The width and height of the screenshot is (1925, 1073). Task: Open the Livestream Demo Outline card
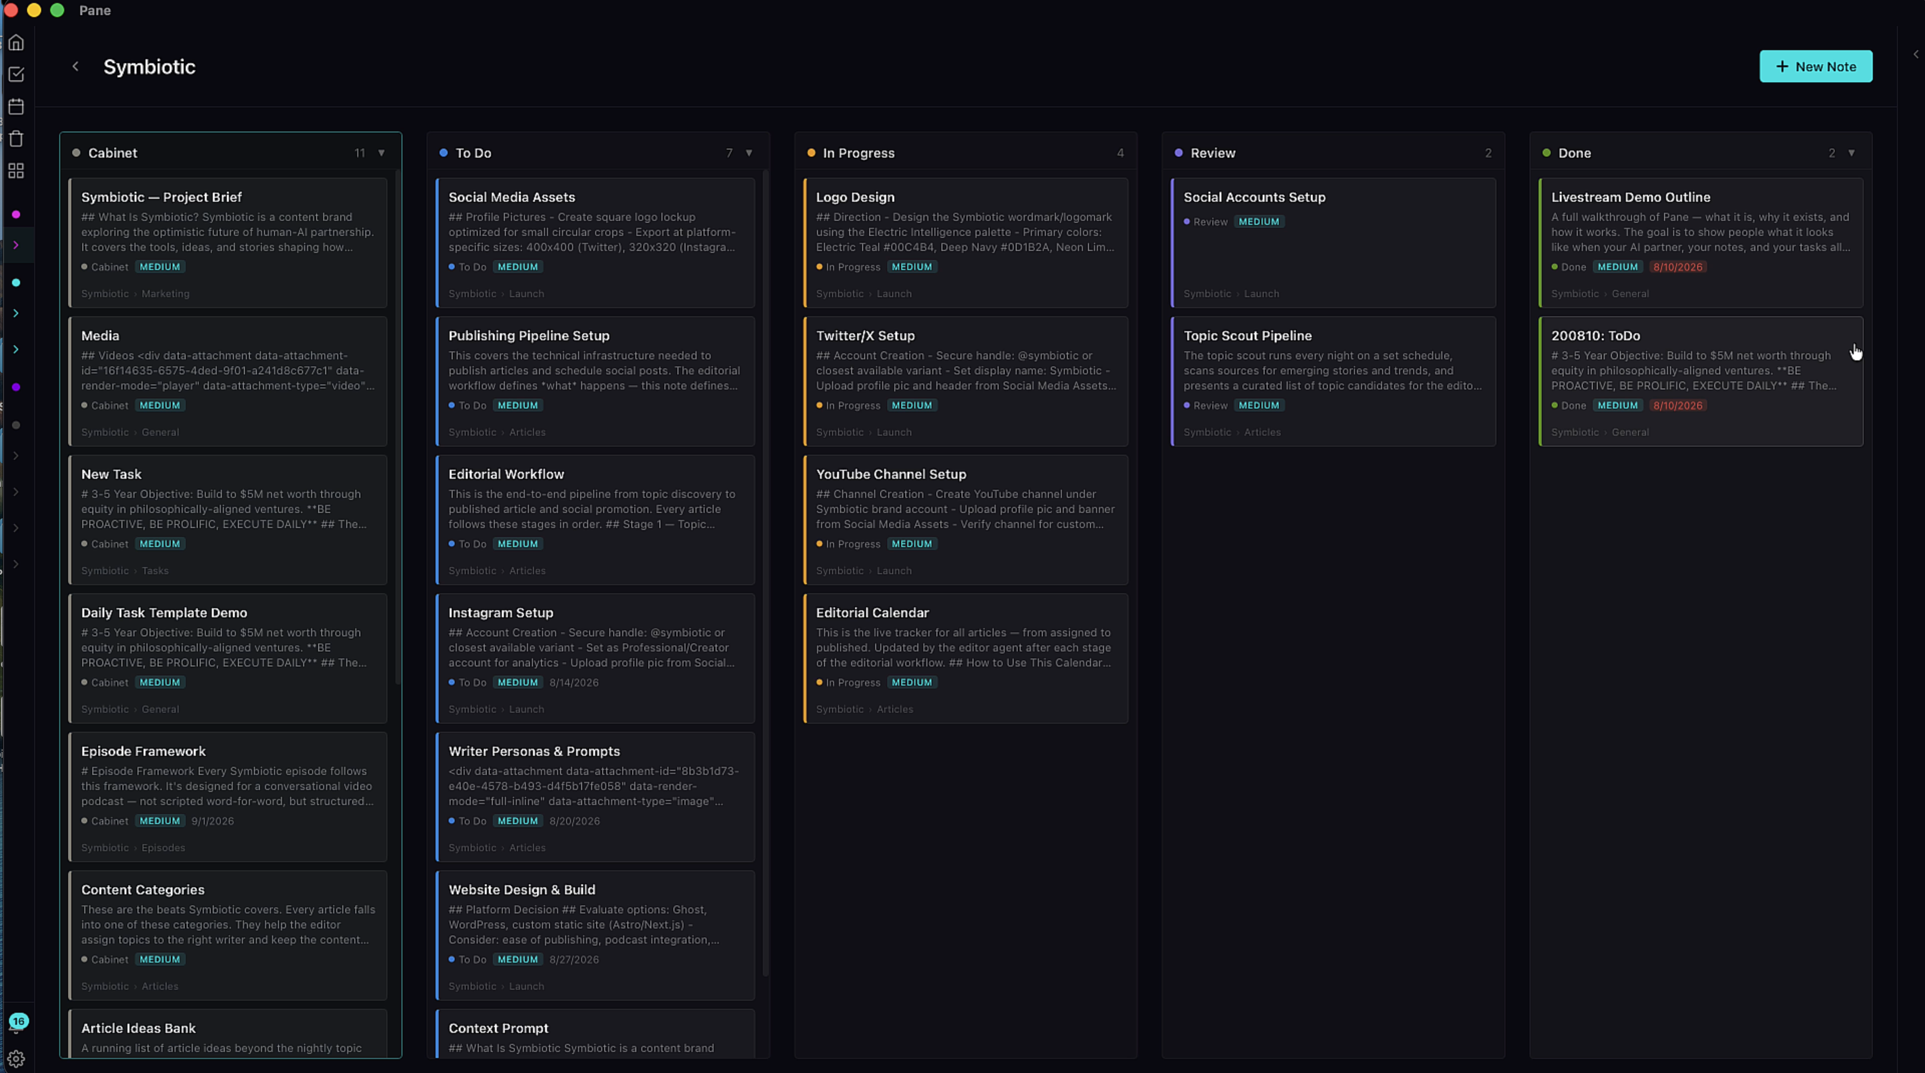coord(1701,243)
